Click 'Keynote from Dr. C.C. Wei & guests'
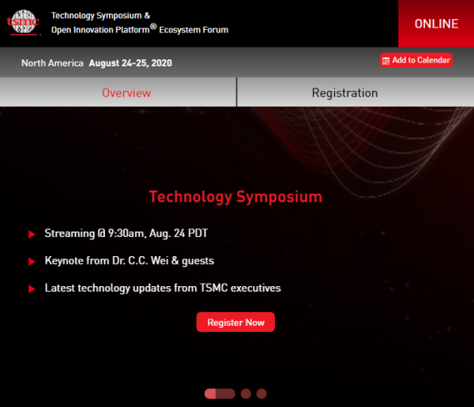This screenshot has width=474, height=407. [130, 261]
